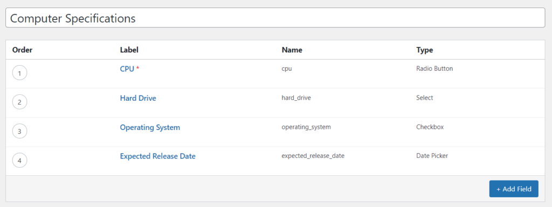This screenshot has width=552, height=207.
Task: Click the cpu field name text
Action: [x=287, y=68]
